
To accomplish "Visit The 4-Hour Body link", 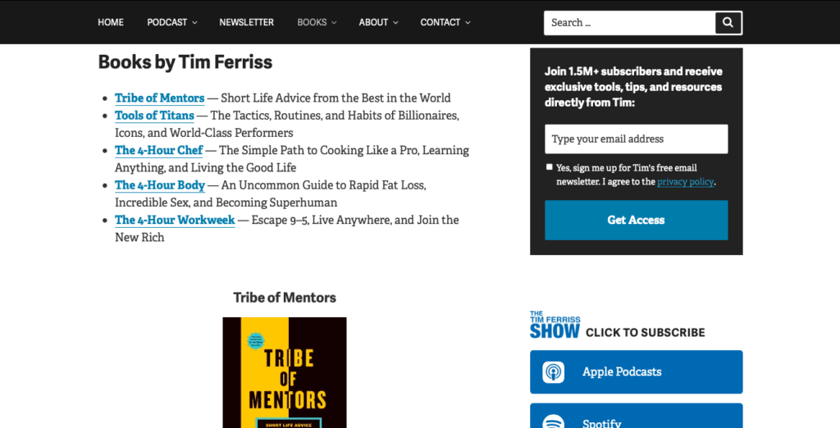I will tap(160, 184).
